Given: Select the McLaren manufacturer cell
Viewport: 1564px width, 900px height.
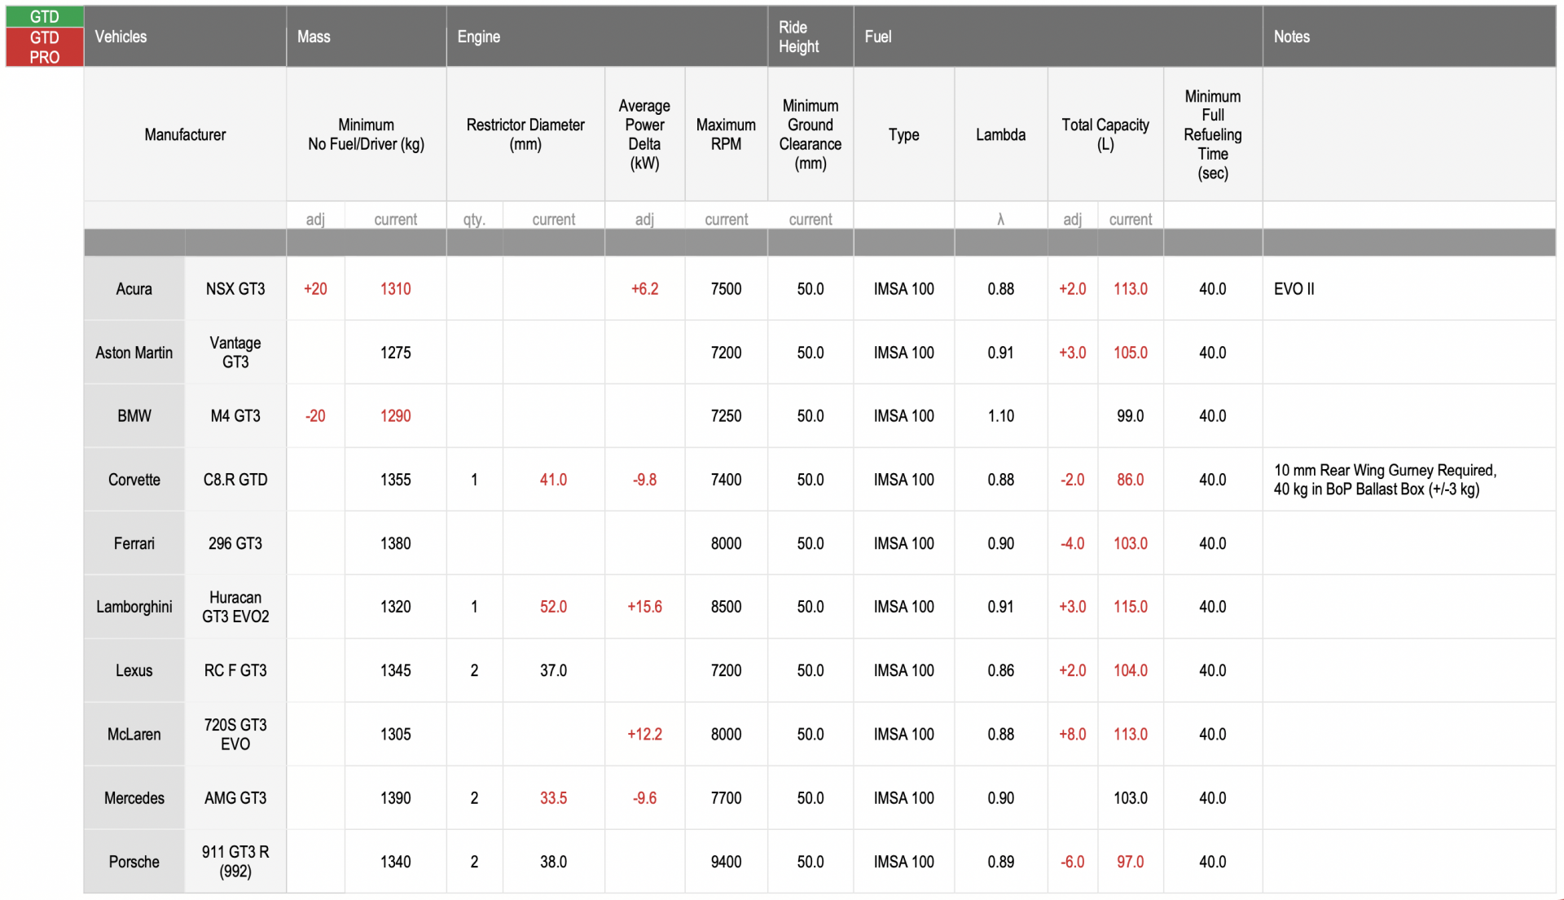Looking at the screenshot, I should click(x=134, y=734).
